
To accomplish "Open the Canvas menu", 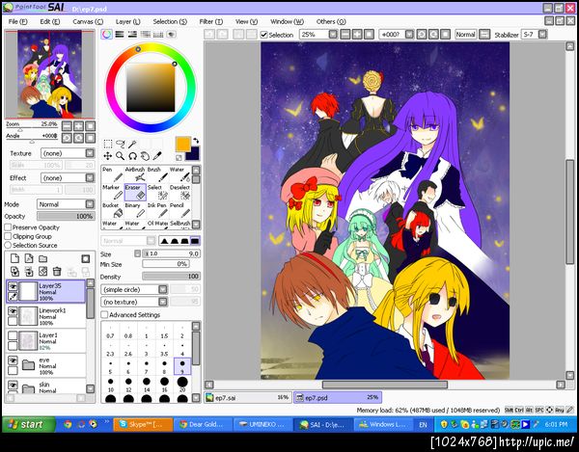I will click(88, 22).
